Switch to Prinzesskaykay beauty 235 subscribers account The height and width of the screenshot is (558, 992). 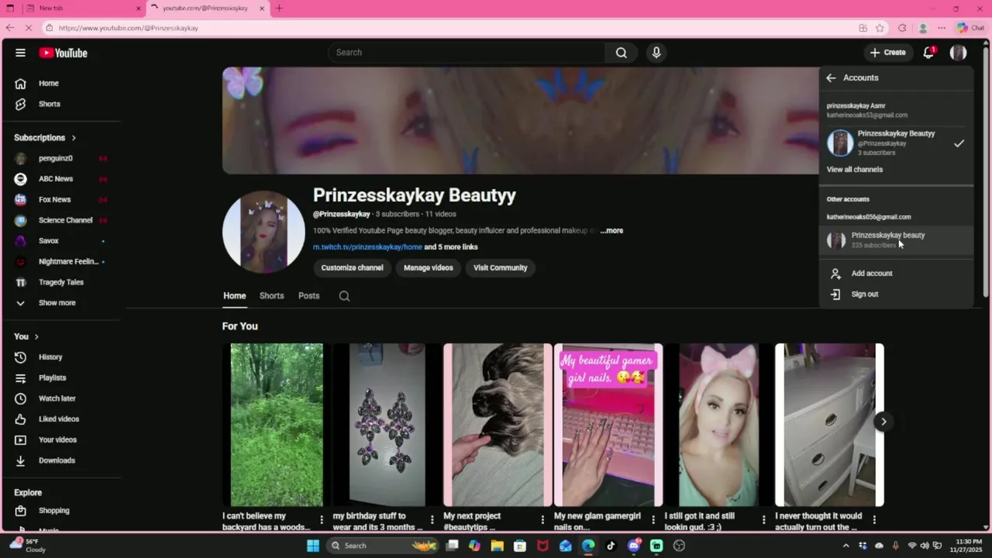[x=896, y=240]
